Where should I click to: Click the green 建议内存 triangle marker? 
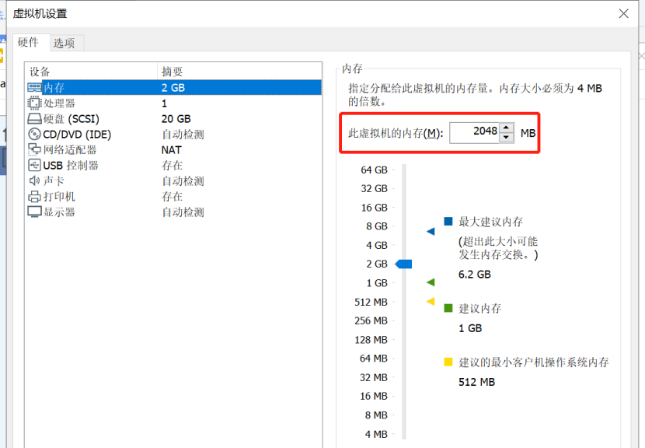[431, 282]
